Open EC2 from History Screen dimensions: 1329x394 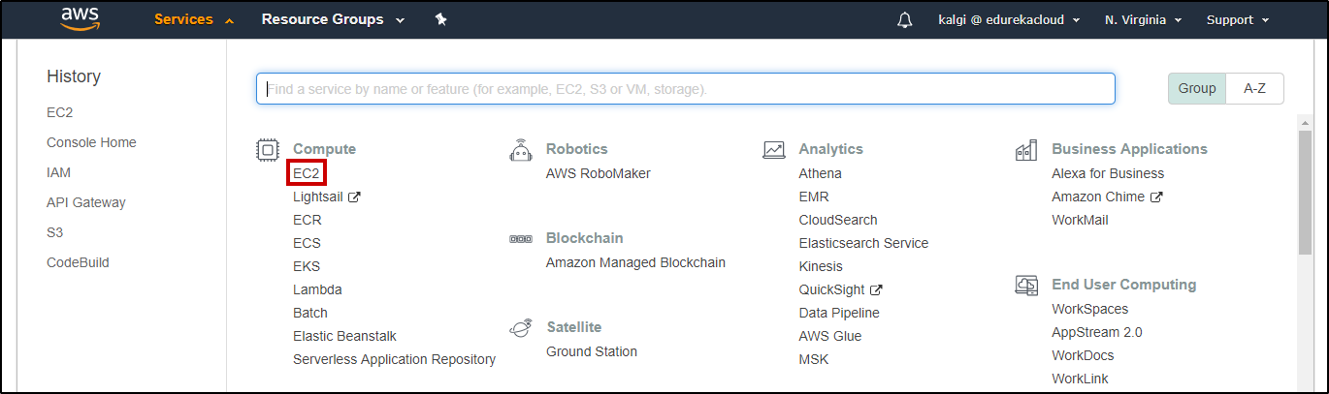tap(59, 112)
